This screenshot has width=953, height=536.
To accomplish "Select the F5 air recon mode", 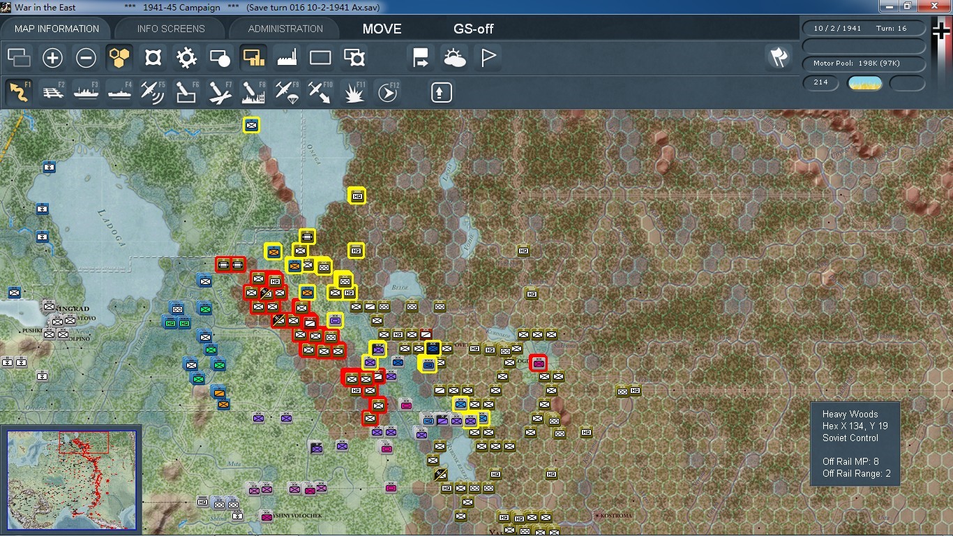I will pyautogui.click(x=153, y=92).
